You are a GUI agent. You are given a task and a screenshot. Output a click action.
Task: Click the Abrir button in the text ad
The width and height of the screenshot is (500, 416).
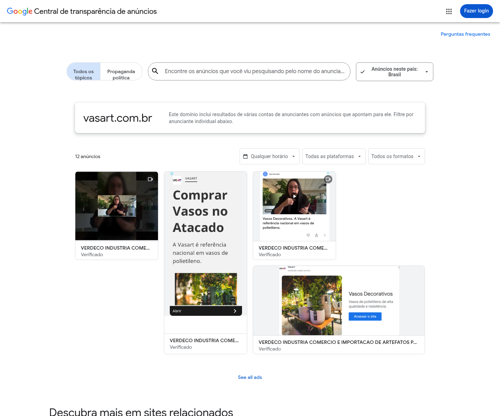click(x=206, y=311)
